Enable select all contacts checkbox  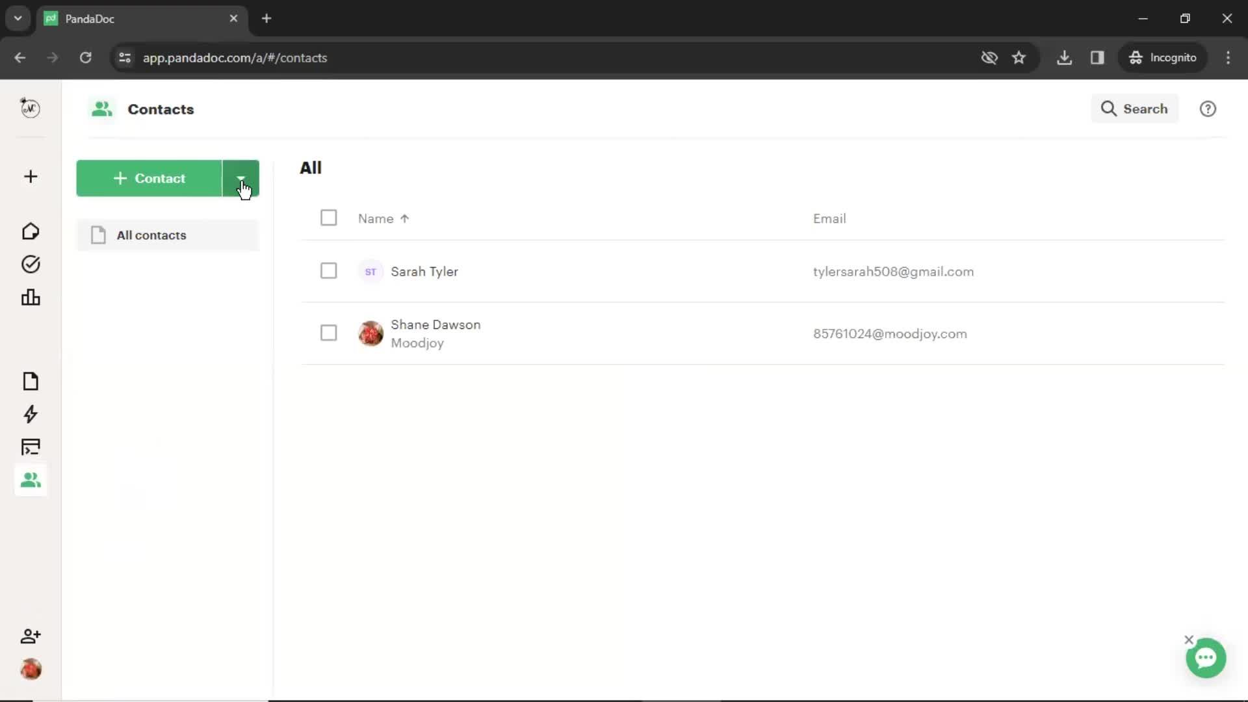[x=328, y=218]
